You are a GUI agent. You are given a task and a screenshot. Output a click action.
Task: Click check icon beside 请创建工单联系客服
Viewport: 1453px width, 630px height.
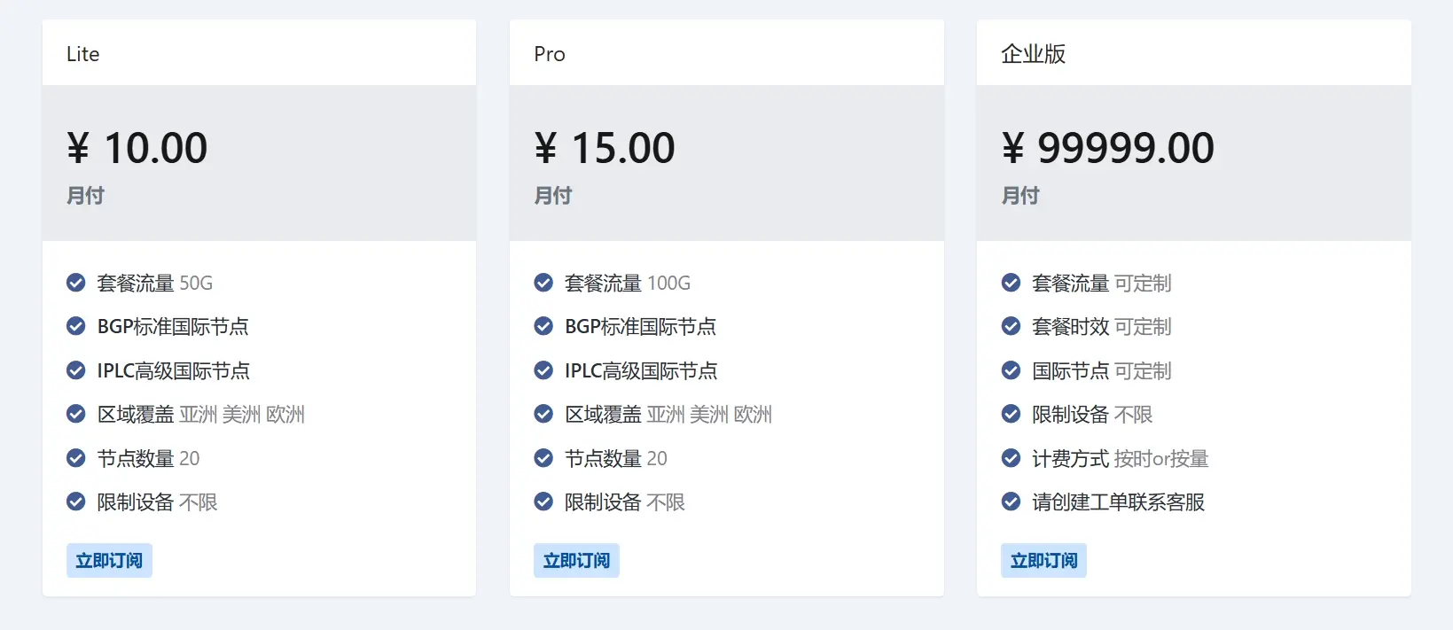(x=1011, y=502)
